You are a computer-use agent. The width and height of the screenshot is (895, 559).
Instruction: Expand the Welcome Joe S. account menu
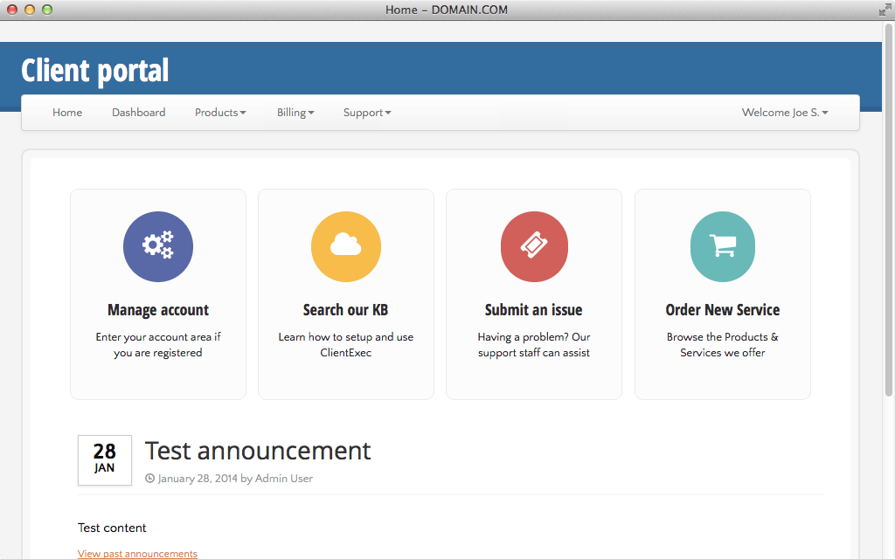[x=784, y=112]
